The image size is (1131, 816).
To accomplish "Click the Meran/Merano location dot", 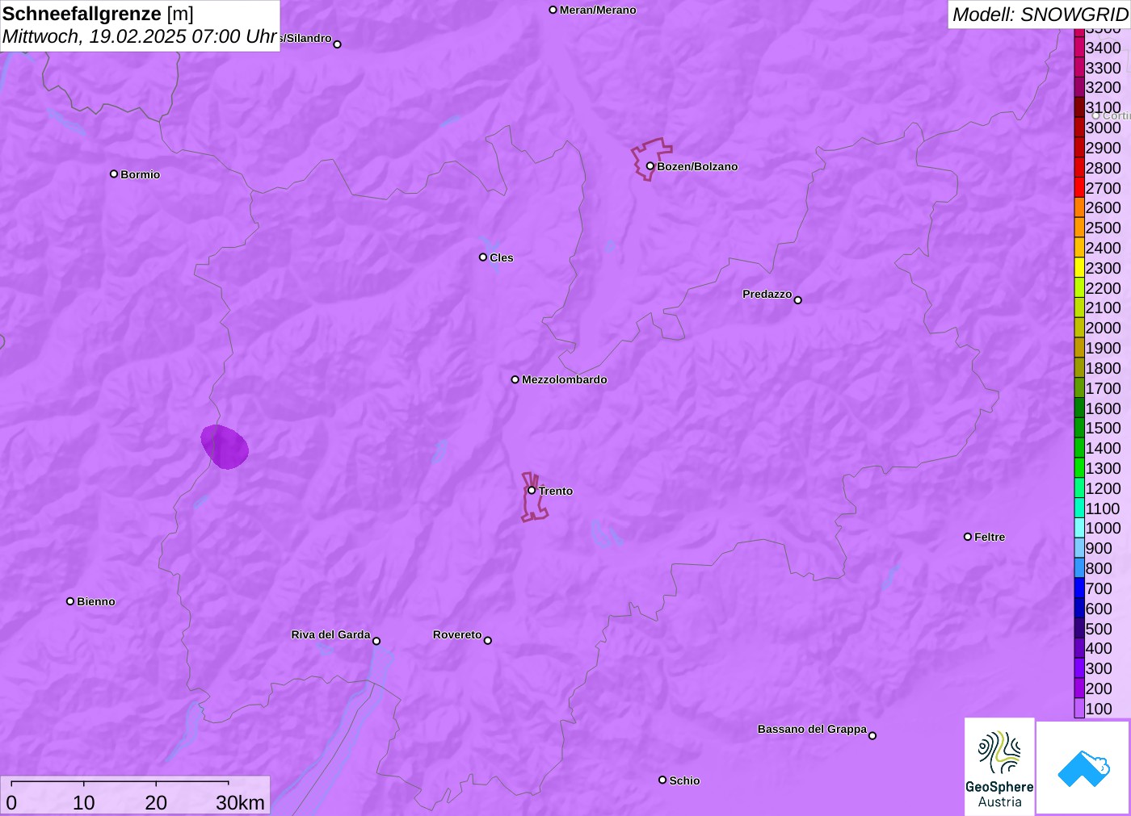I will 553,10.
